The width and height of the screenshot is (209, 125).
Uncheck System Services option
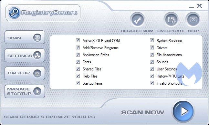point(152,40)
